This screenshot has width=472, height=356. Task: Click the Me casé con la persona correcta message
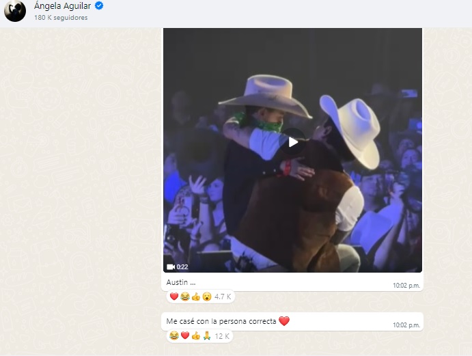(x=221, y=321)
